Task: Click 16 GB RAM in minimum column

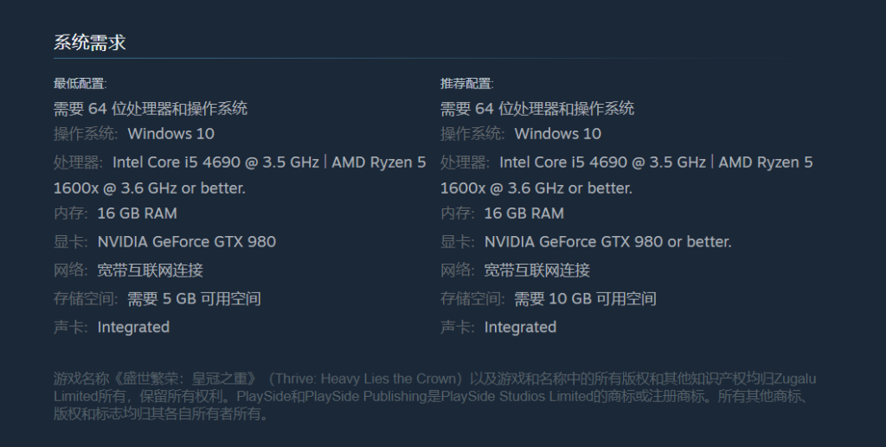Action: coord(138,214)
